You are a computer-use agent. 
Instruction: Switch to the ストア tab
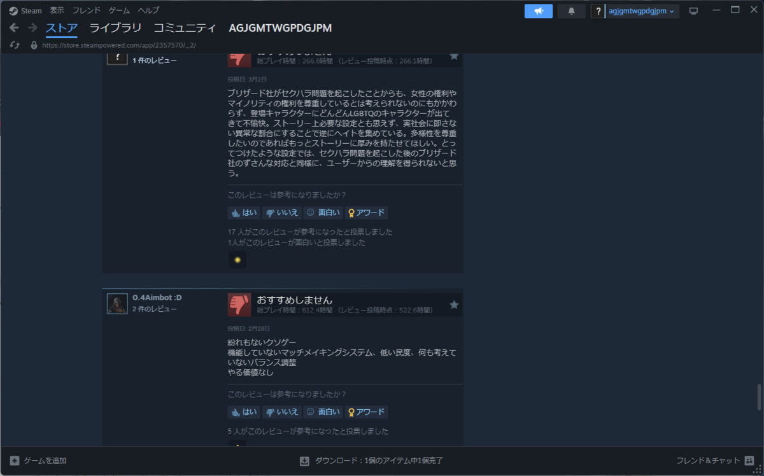(x=62, y=28)
